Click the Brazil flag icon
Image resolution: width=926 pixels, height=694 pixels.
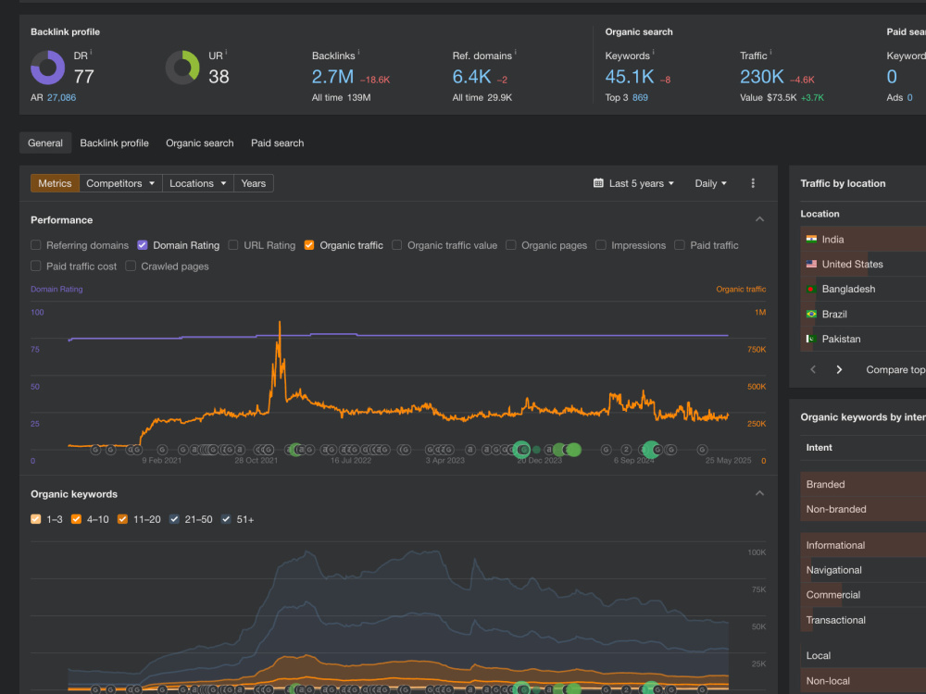(x=811, y=314)
